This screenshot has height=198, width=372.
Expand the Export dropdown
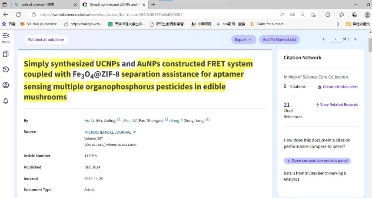pos(243,40)
